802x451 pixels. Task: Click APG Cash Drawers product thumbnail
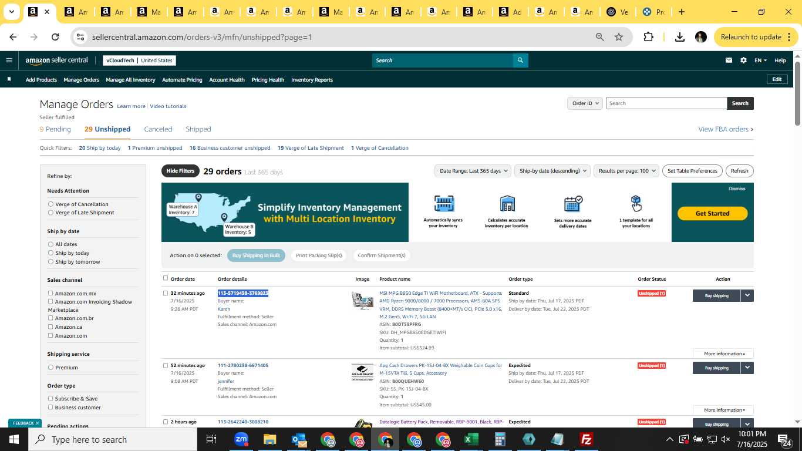[362, 372]
